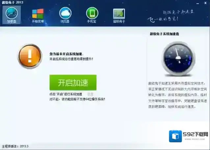
Task: Switch to the 浏览器 cloud icon
Action: (65, 15)
